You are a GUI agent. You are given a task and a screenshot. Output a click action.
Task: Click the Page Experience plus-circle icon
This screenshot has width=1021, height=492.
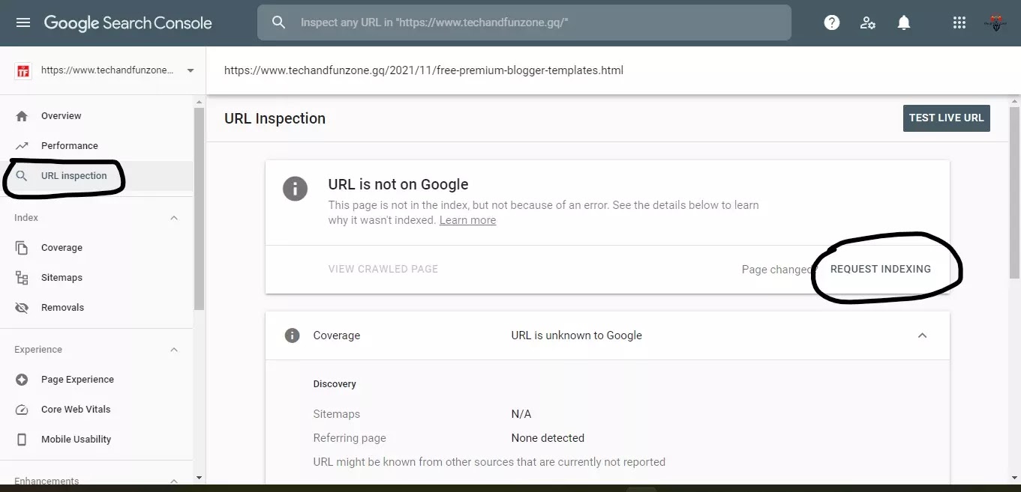point(22,380)
